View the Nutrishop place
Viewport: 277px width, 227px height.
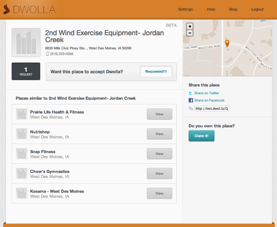(159, 134)
